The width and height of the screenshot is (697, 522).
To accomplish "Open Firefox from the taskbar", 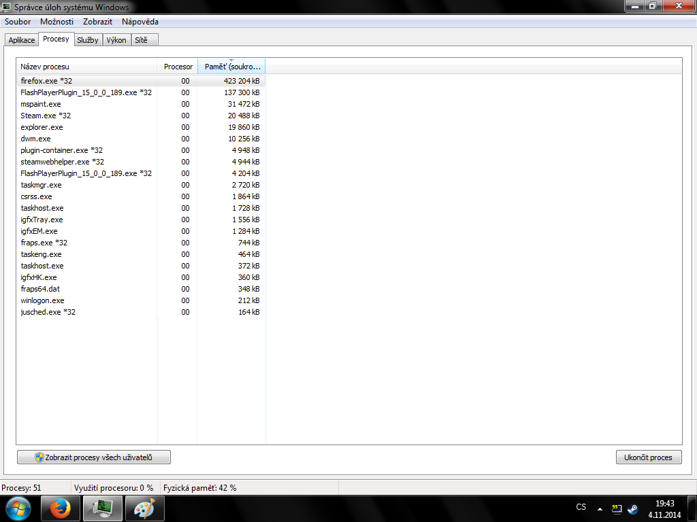I will click(61, 508).
